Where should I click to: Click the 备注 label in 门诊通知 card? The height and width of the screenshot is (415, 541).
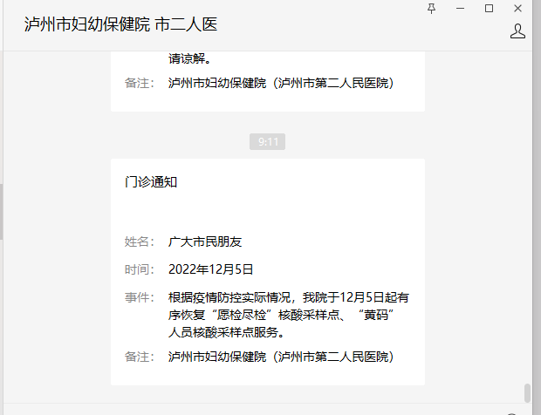pyautogui.click(x=140, y=357)
